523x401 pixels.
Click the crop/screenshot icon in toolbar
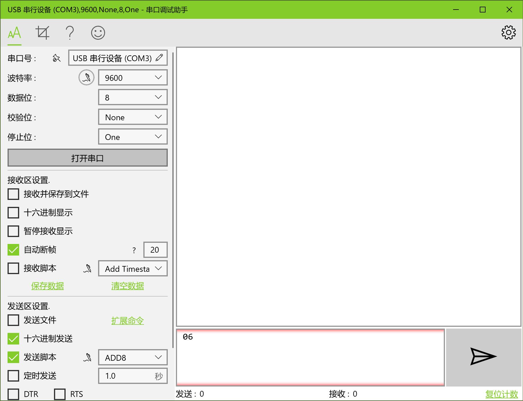pyautogui.click(x=42, y=33)
